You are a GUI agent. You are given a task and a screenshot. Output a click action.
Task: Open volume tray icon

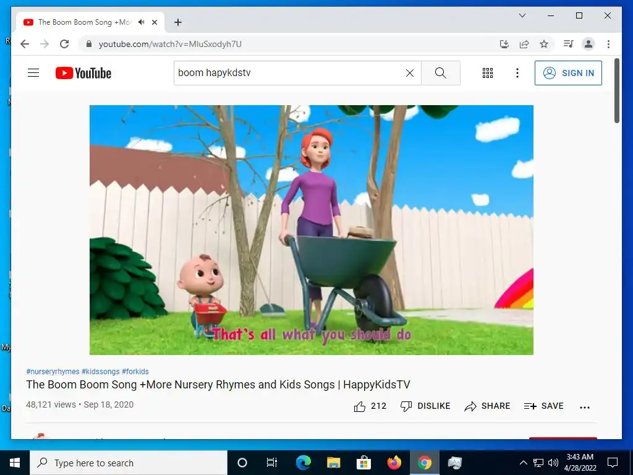553,463
